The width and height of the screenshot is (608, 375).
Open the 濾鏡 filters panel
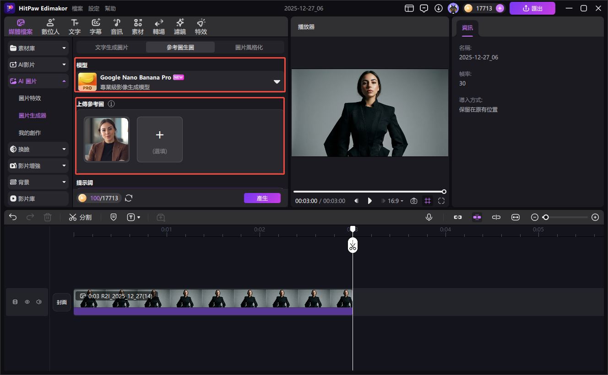(180, 27)
